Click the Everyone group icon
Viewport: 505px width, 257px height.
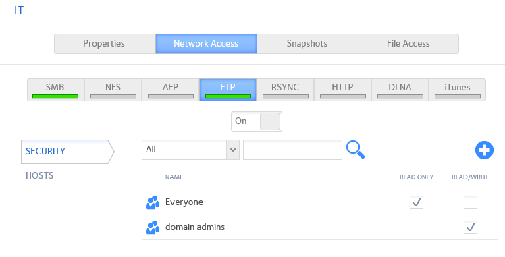point(153,202)
